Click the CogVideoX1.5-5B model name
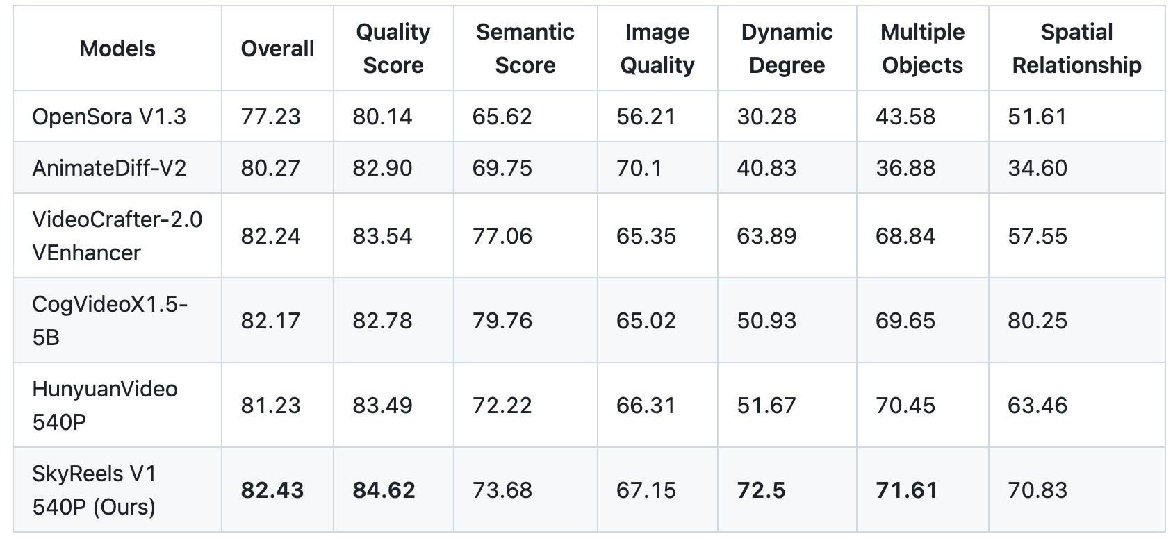Screen dimensions: 1173x543 pos(110,321)
